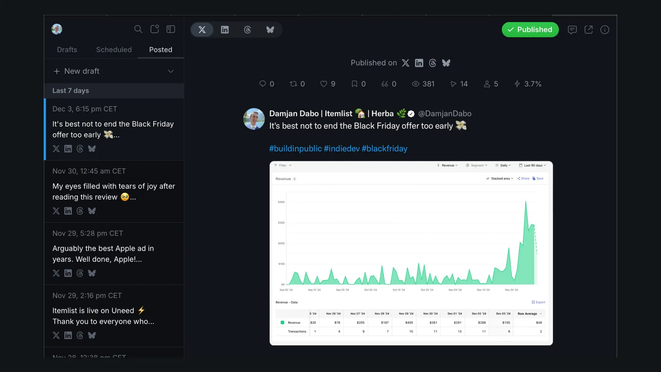The image size is (661, 372).
Task: Switch preview to the Threads platform
Action: pyautogui.click(x=247, y=30)
